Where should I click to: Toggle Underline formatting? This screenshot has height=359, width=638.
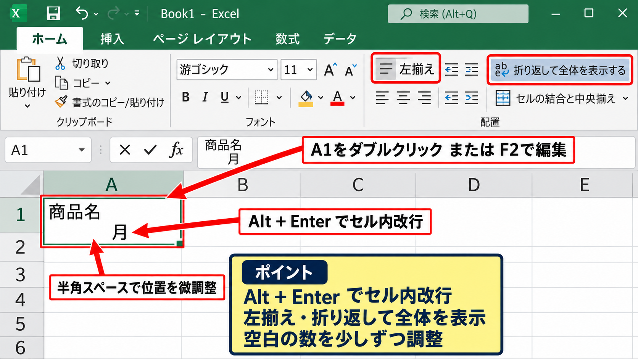pyautogui.click(x=225, y=97)
